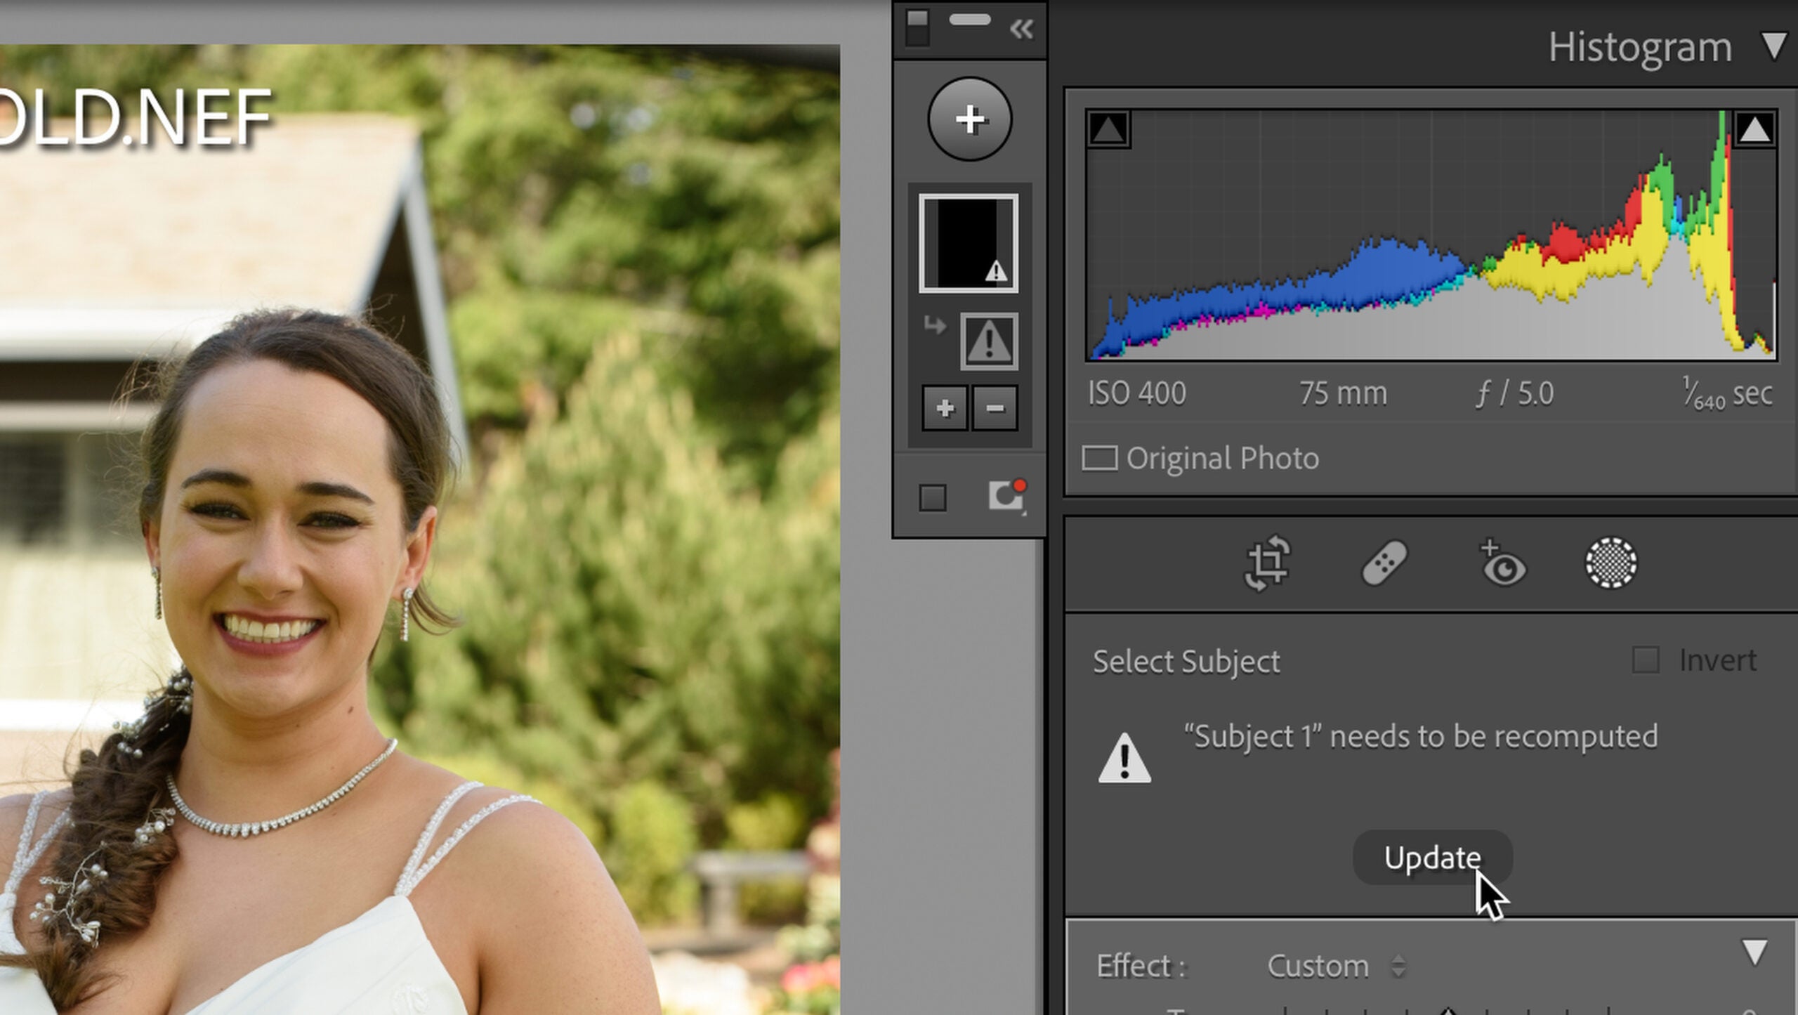Viewport: 1798px width, 1015px height.
Task: Click the Select Subject label
Action: [x=1186, y=662]
